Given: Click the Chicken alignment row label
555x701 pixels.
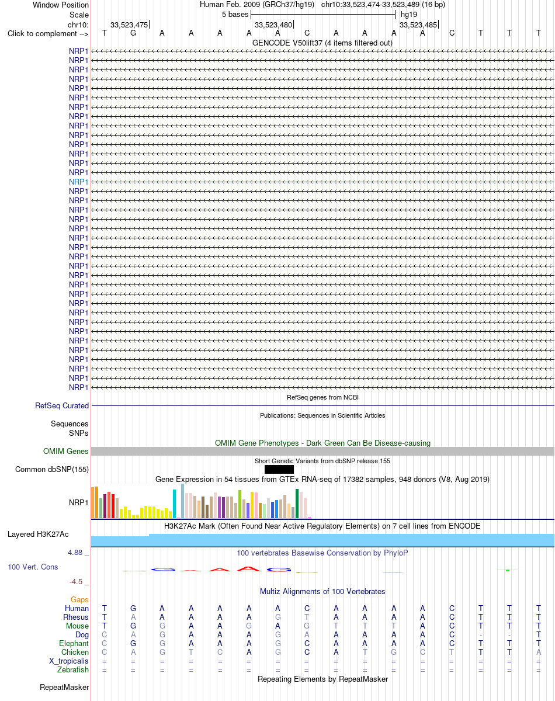Looking at the screenshot, I should pos(75,652).
